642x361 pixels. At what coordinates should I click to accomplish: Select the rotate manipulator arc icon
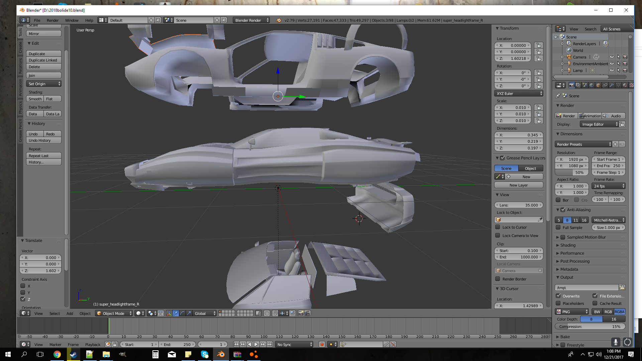[182, 314]
